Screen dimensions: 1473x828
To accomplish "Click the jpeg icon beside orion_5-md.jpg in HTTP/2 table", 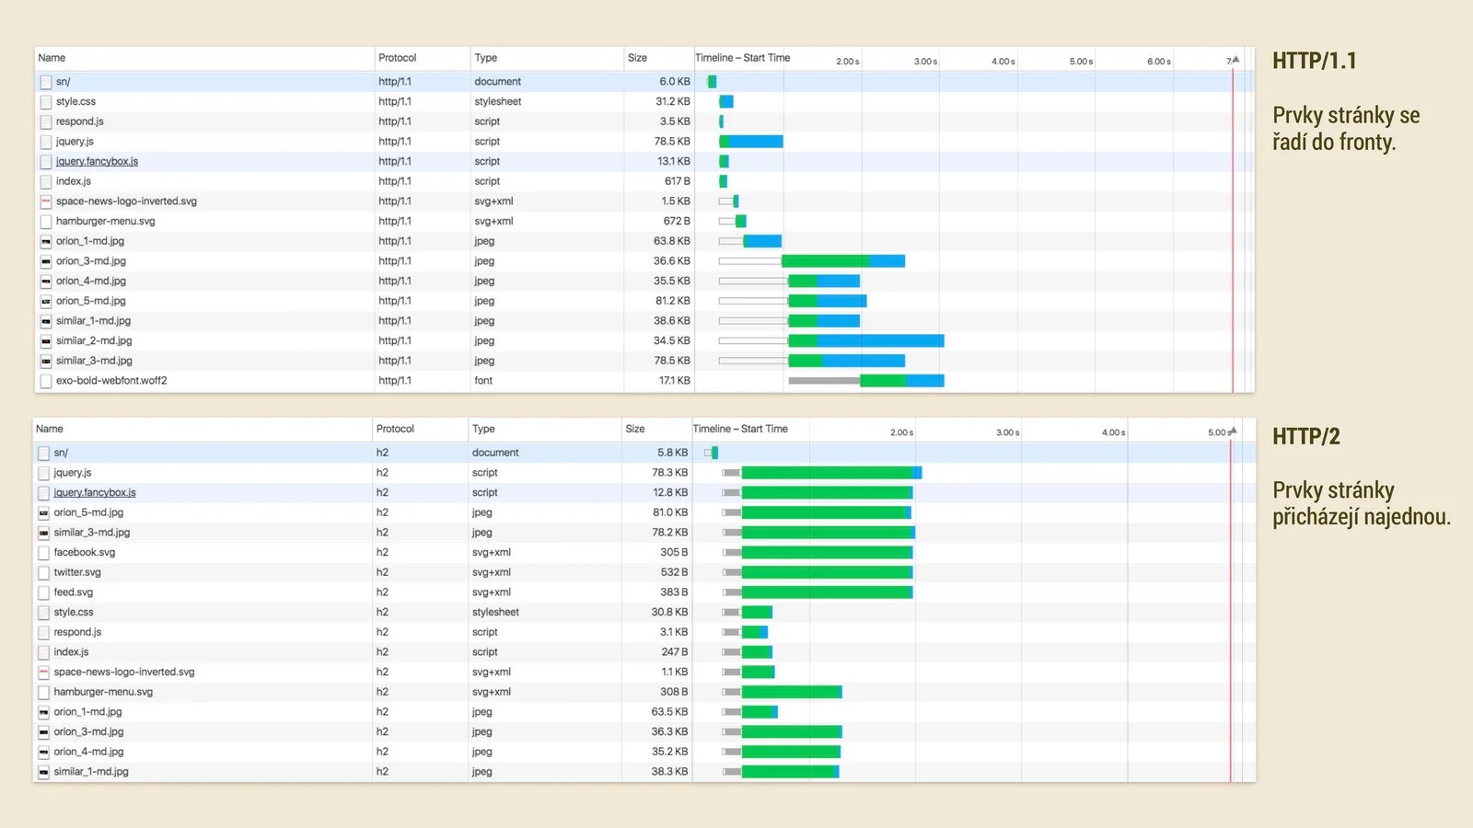I will [42, 512].
